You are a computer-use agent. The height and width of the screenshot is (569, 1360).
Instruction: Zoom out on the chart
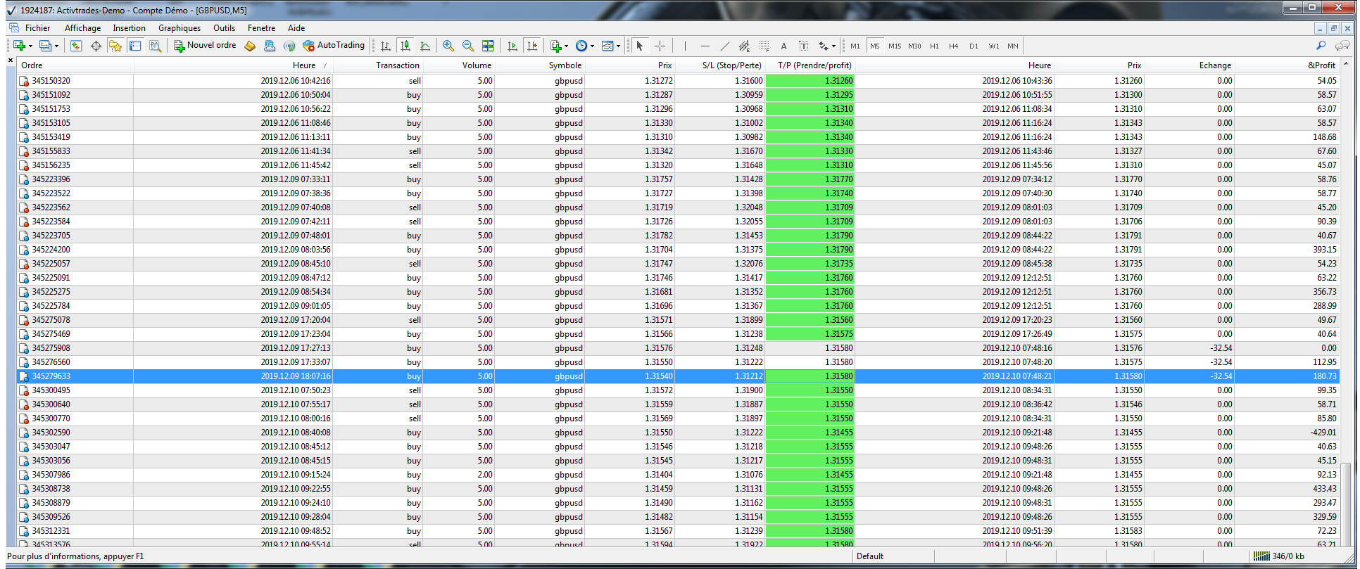point(468,46)
